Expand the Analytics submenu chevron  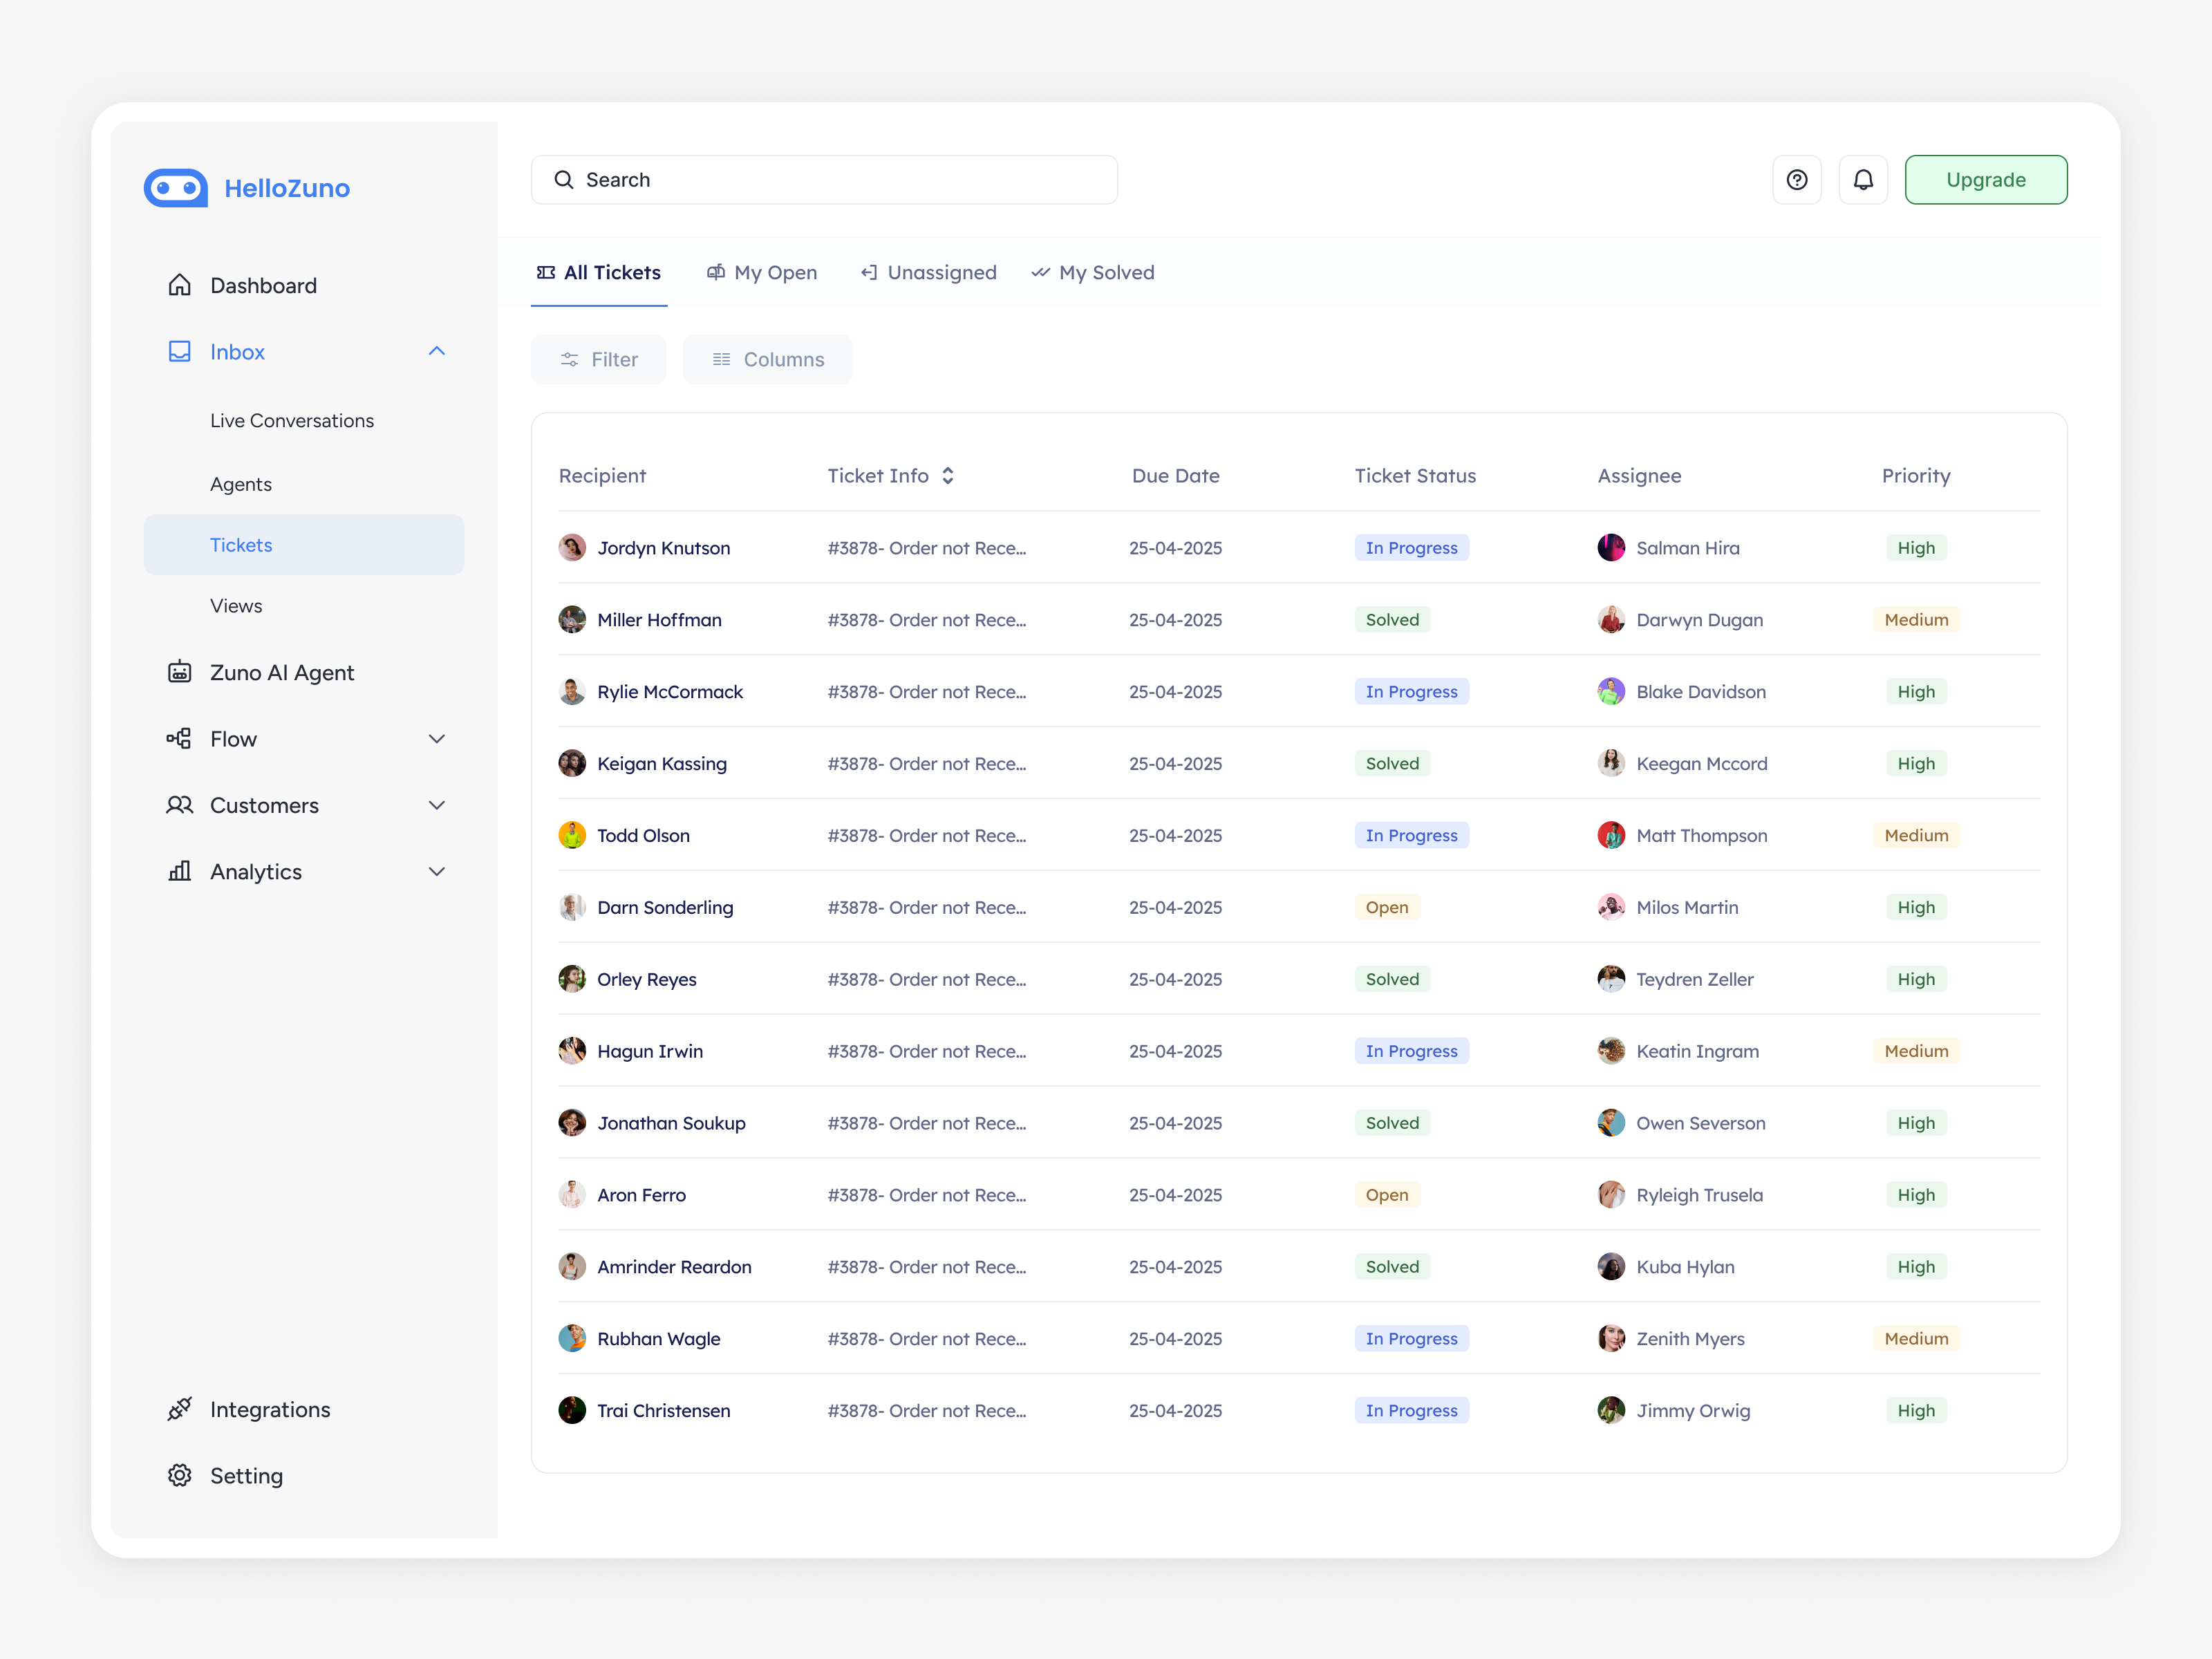[x=437, y=872]
